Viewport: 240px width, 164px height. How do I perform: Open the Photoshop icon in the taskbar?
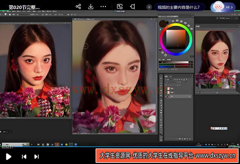click(x=71, y=144)
